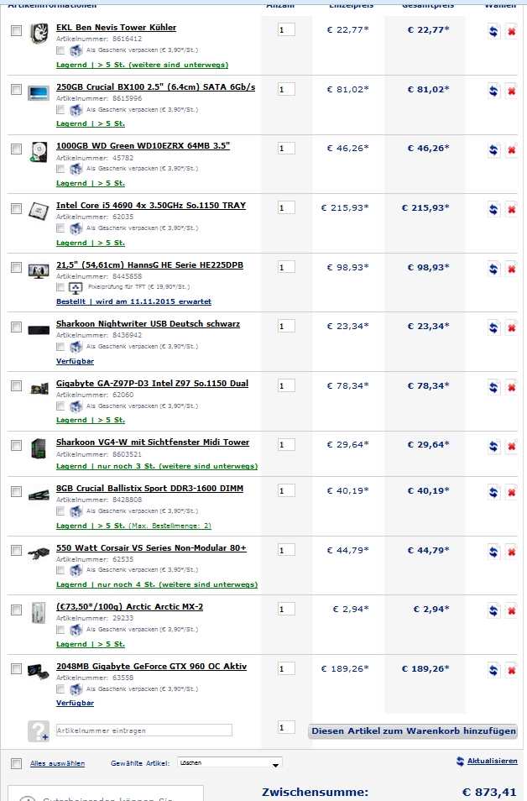Focus the Artikelnummer eintragen field
The width and height of the screenshot is (527, 801).
[144, 730]
